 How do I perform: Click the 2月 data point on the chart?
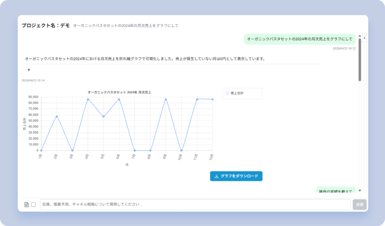pos(57,116)
